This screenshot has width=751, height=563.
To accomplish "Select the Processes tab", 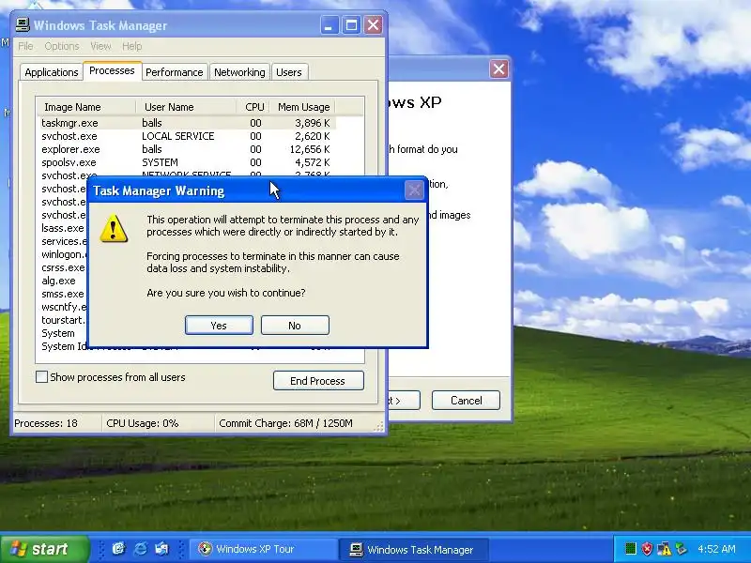I will coord(112,71).
